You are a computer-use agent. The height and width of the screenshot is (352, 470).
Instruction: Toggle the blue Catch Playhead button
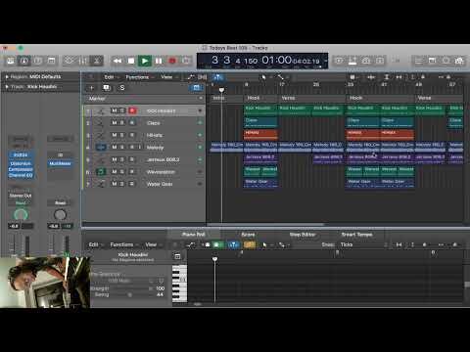(x=218, y=77)
